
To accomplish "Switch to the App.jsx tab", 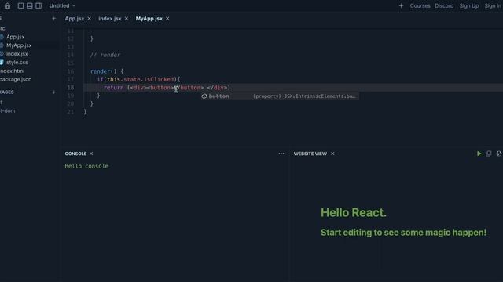I will point(75,19).
